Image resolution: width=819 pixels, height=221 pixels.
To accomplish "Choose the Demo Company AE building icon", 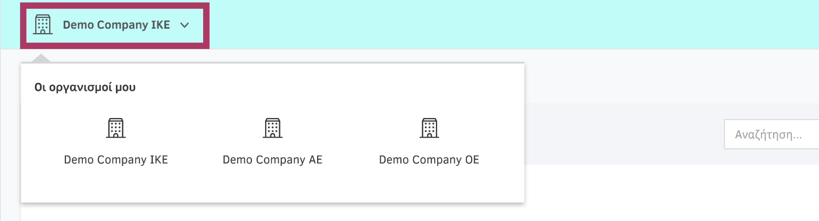I will coord(272,128).
